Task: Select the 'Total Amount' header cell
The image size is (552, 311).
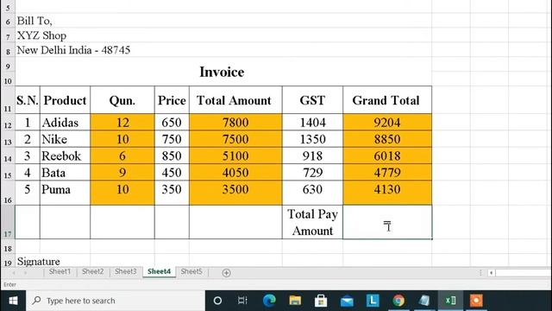Action: (x=235, y=100)
